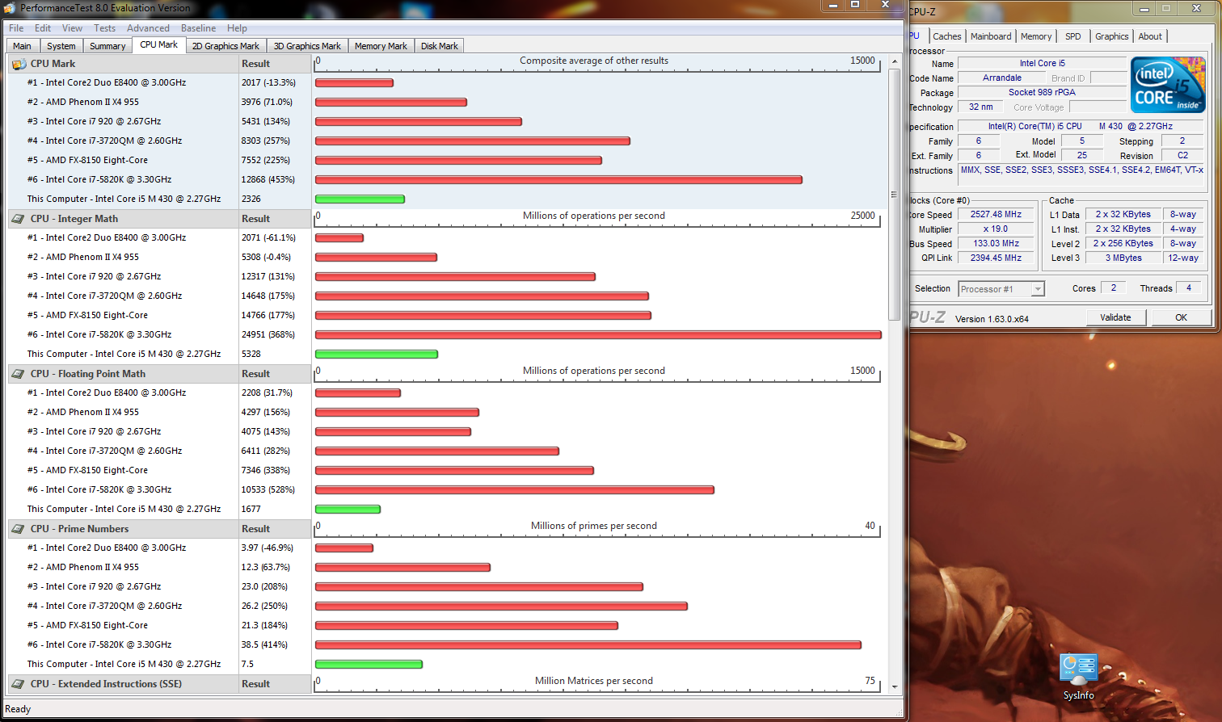The width and height of the screenshot is (1222, 722).
Task: Click the CPU-Z Package field Socket 989 rPGA
Action: tap(1042, 93)
